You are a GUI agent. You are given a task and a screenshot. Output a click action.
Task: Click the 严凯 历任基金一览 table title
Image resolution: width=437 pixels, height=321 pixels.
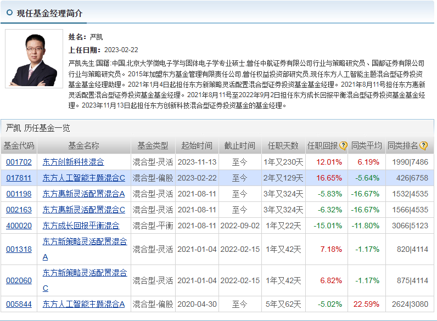[38, 128]
